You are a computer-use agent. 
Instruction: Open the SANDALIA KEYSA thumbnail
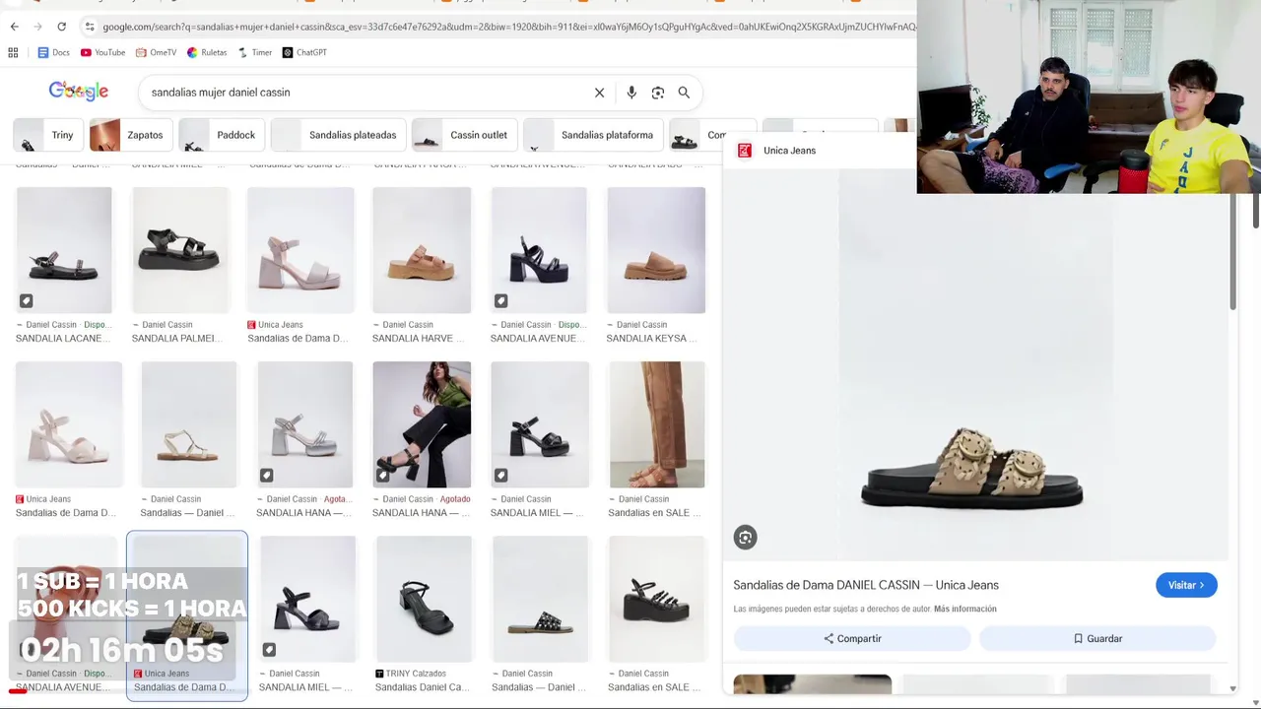(656, 250)
